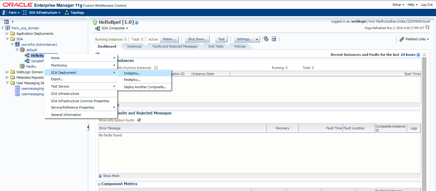Select SOA Deployment in context menu
The height and width of the screenshot is (191, 436).
pos(81,73)
